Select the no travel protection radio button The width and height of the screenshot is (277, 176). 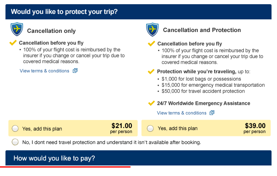(x=16, y=142)
